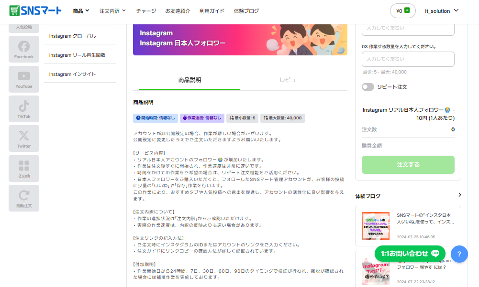479x287 pixels.
Task: Open お友達紹介 in the top menu
Action: (x=178, y=11)
